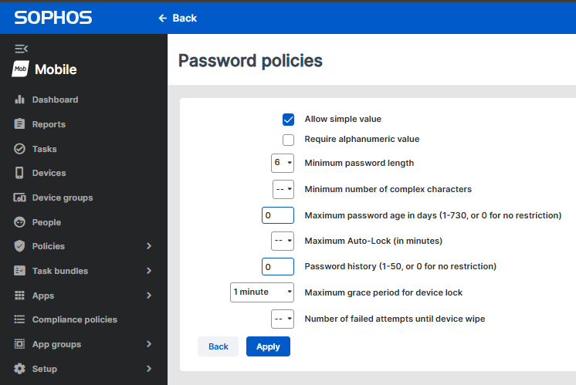Expand the Policies submenu chevron
Viewport: 576px width, 385px height.
pos(149,246)
